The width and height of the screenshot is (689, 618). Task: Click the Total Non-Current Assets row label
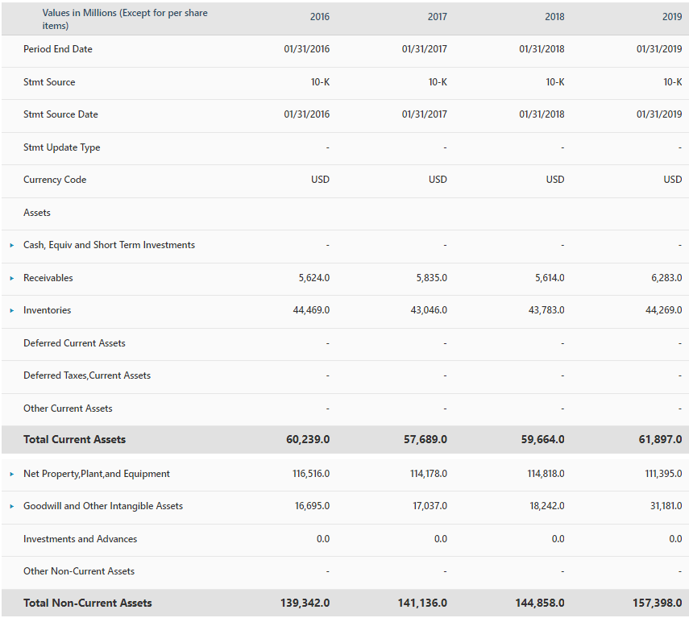pyautogui.click(x=85, y=603)
